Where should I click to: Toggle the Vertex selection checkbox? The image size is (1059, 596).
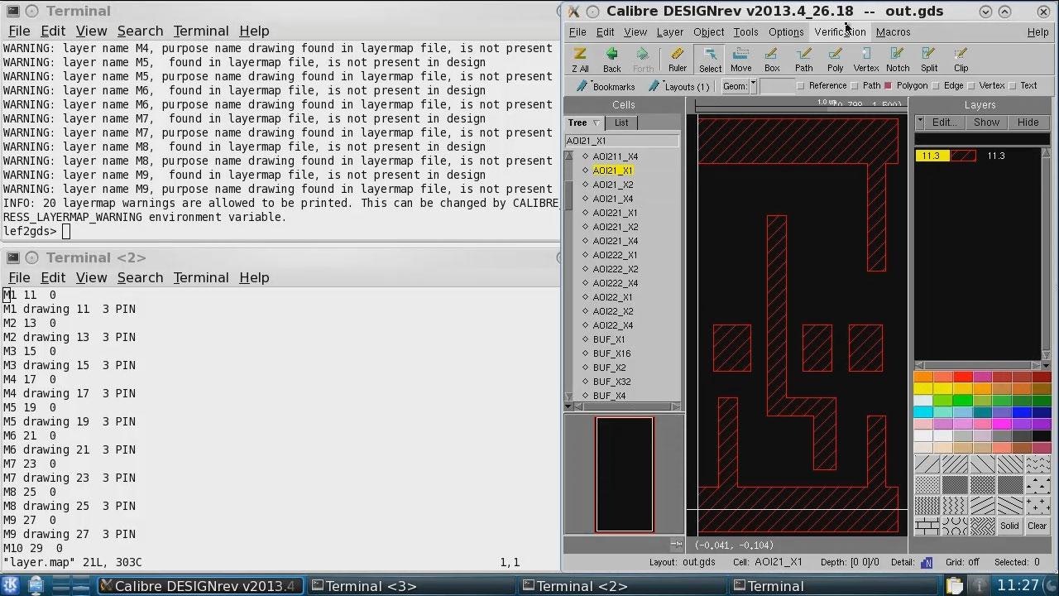(x=971, y=86)
